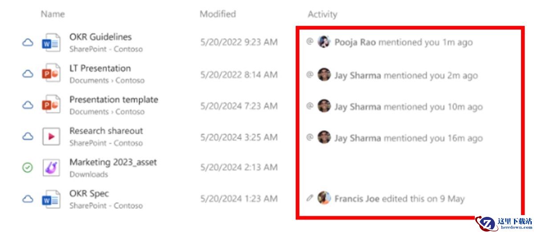Click the @ mention icon on LT Presentation row
The width and height of the screenshot is (534, 232).
point(310,75)
